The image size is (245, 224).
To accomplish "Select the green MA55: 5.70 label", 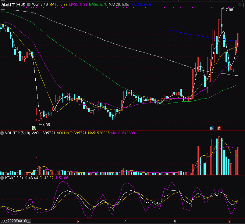I will pos(98,5).
